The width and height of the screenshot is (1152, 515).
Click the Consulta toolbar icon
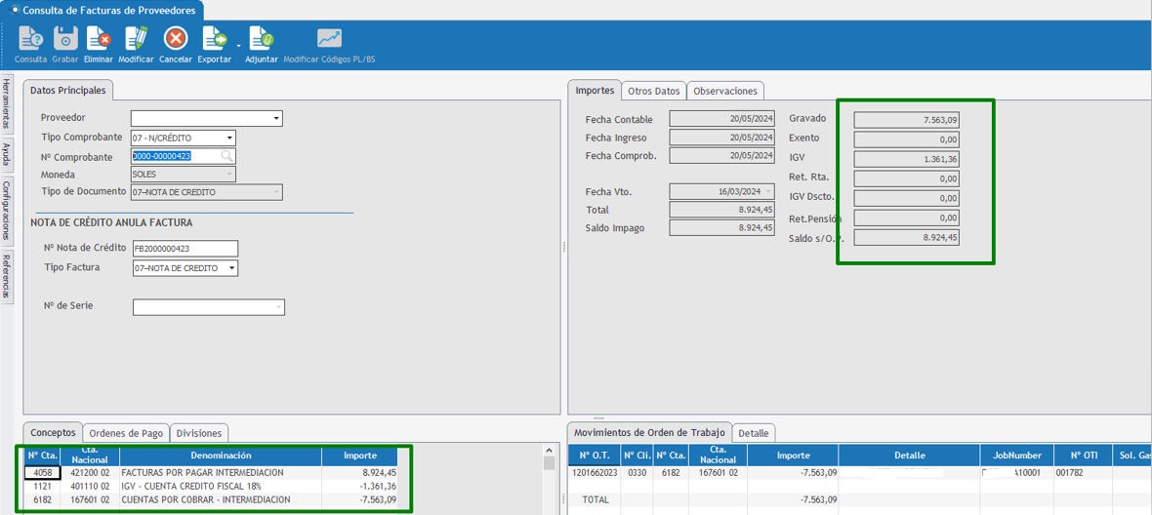point(31,37)
